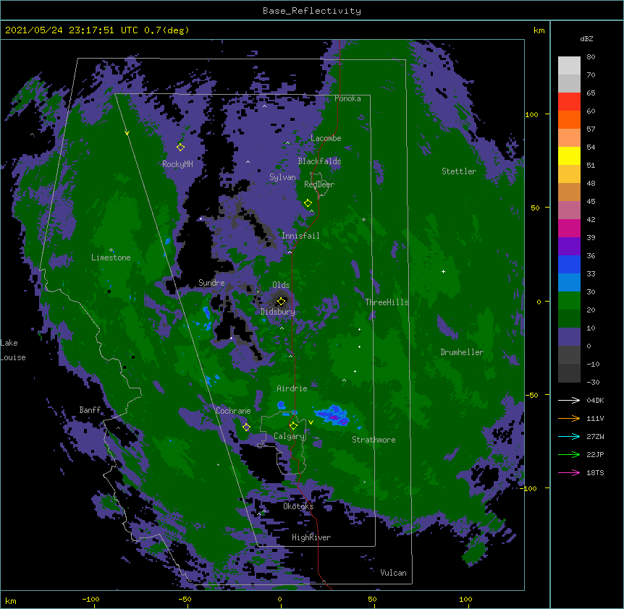Click the Airdrie label

[292, 388]
